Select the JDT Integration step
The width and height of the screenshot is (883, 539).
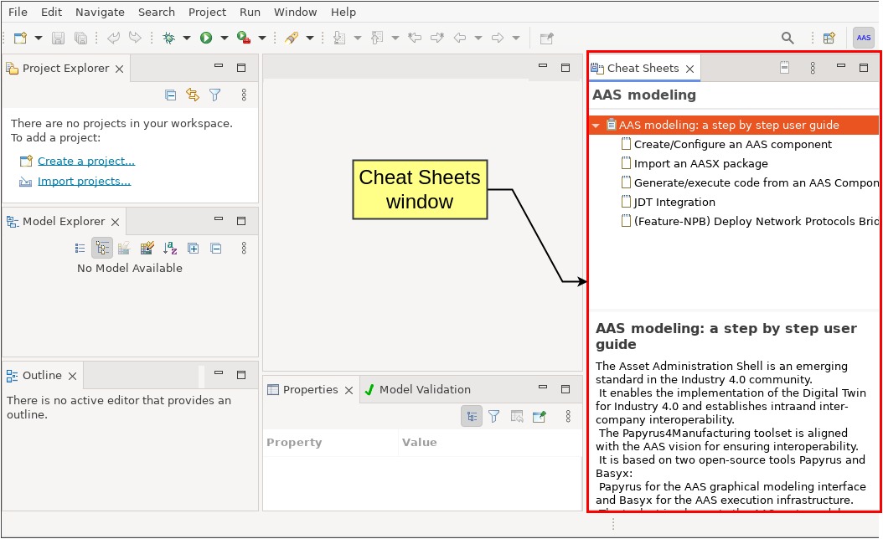tap(674, 202)
